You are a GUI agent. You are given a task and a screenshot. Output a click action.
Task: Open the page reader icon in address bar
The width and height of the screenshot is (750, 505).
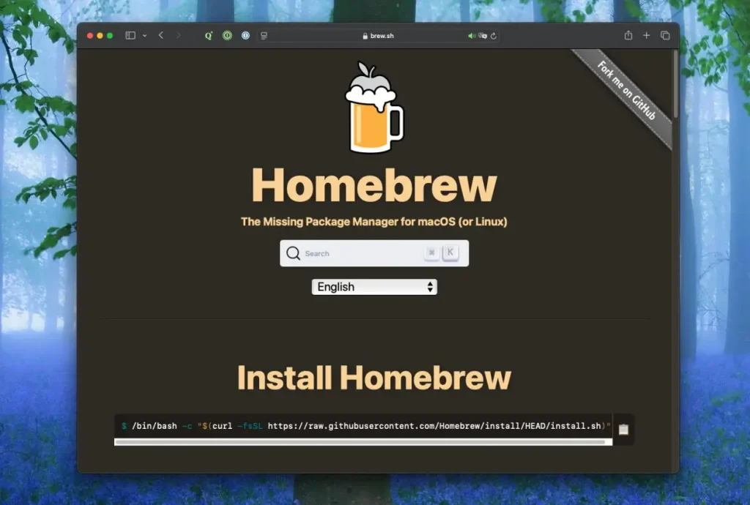[x=264, y=36]
